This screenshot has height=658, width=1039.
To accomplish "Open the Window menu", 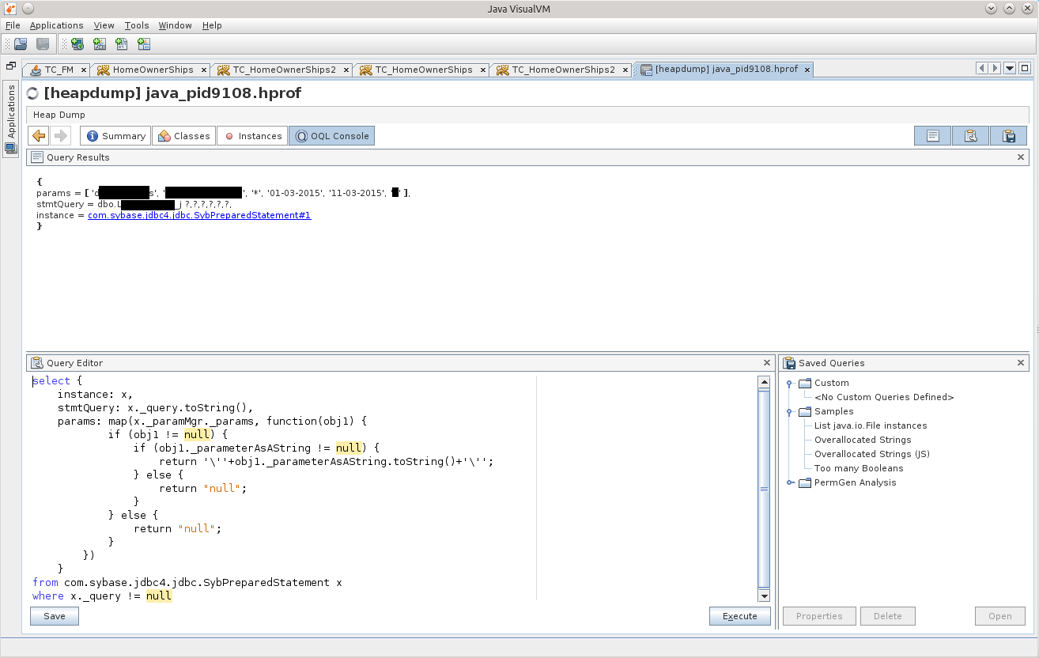I will pyautogui.click(x=175, y=25).
